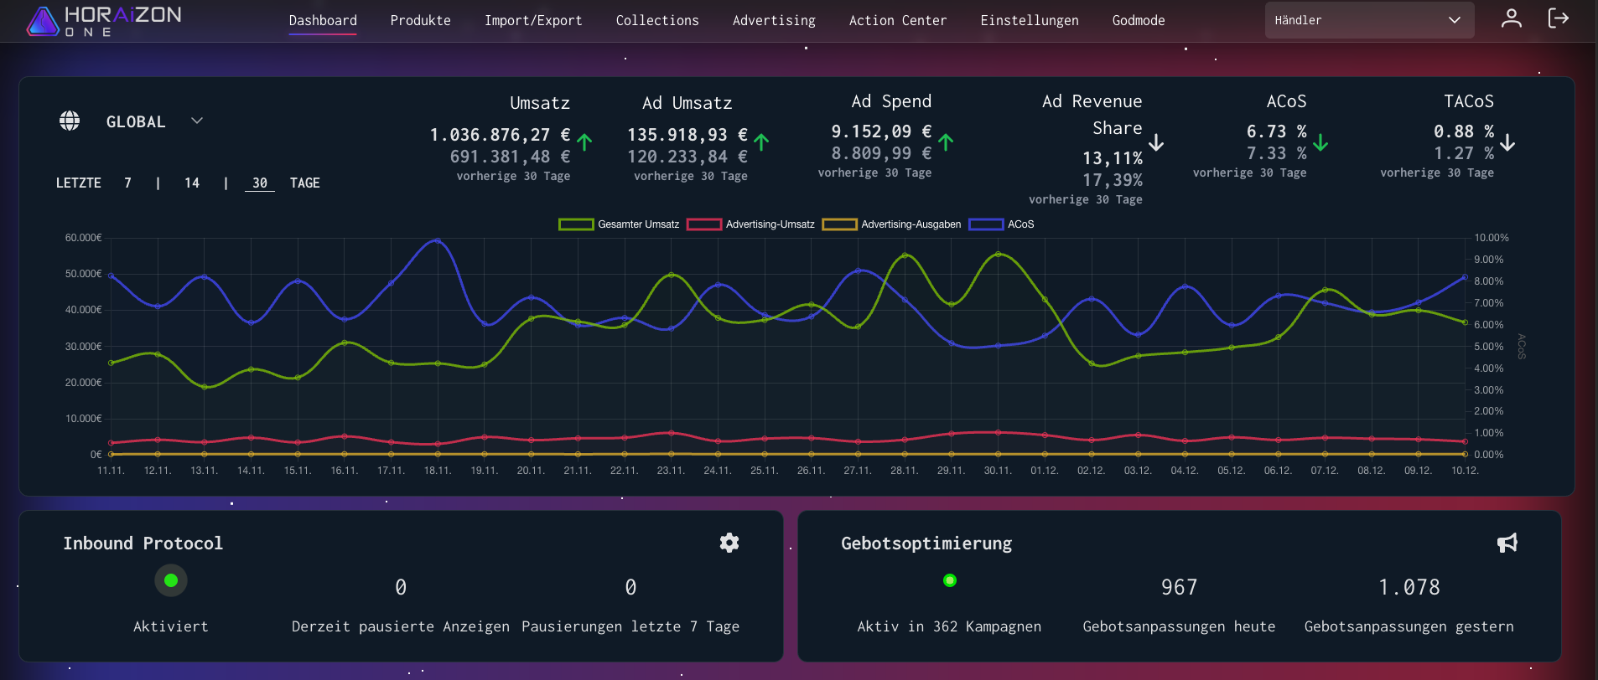Click the globe icon beside GLOBAL
The height and width of the screenshot is (680, 1598).
pos(70,121)
